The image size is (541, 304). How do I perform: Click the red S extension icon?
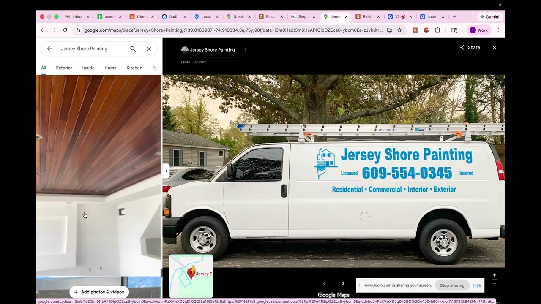pyautogui.click(x=426, y=30)
